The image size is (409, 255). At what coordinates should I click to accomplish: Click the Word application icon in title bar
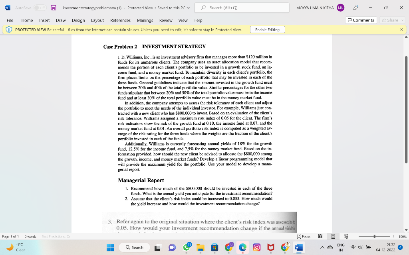(x=8, y=8)
